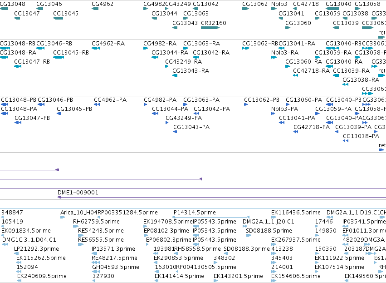
Task: Click the CG13045 gene label
Action: [x=66, y=13]
